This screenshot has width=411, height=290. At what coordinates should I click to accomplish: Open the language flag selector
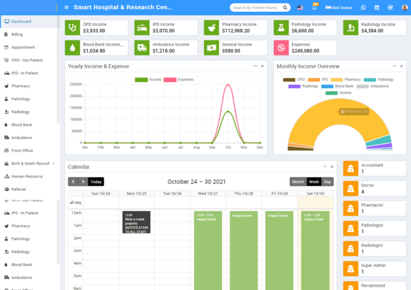pos(300,7)
